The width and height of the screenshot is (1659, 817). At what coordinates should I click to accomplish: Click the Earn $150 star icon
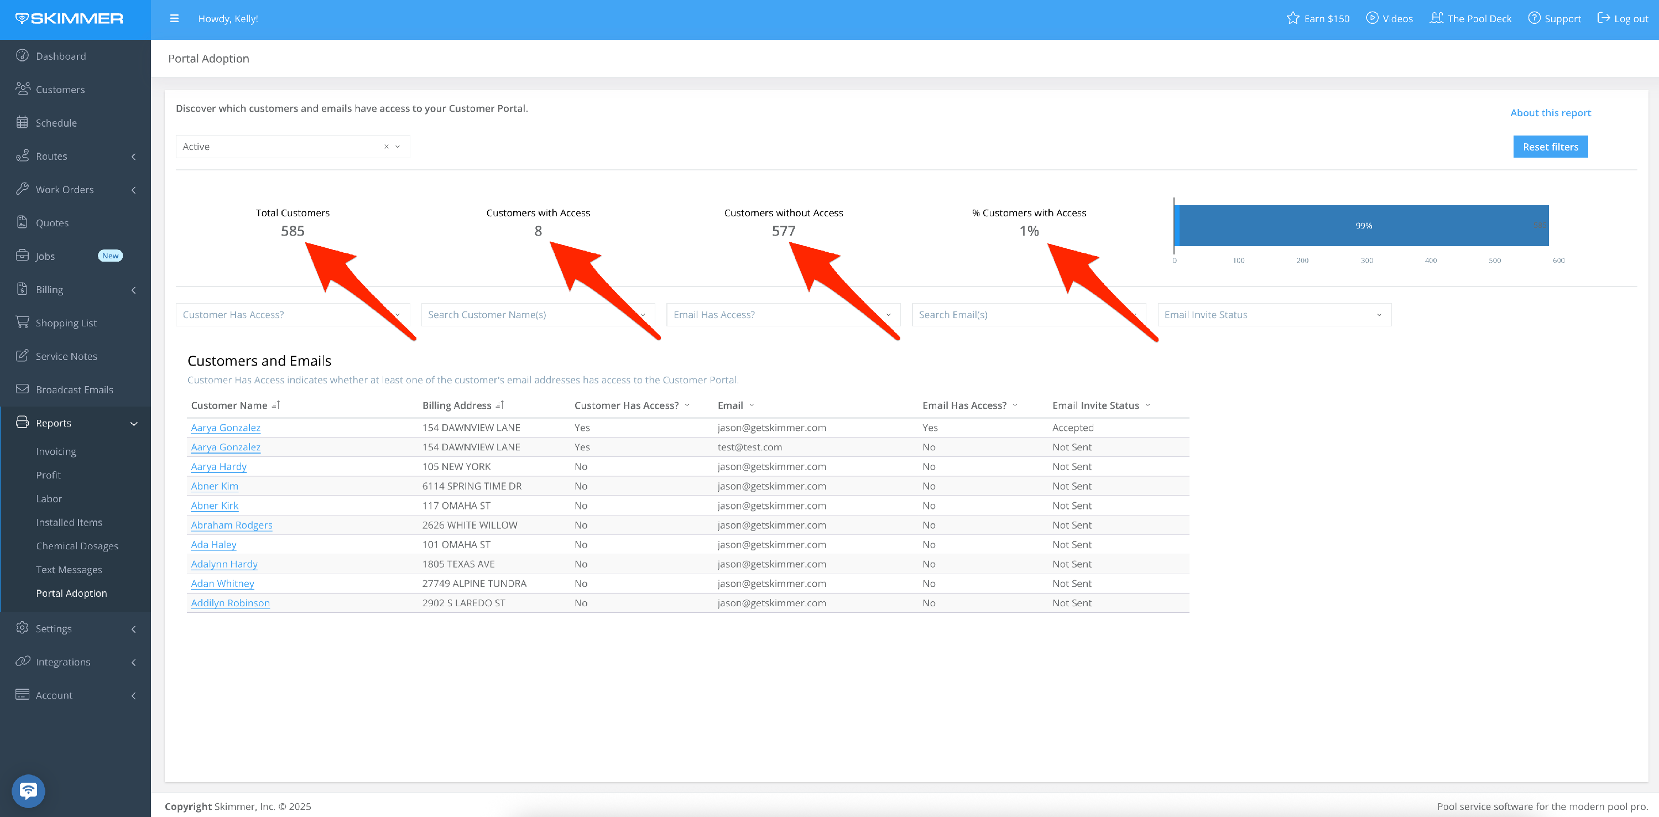pos(1292,18)
